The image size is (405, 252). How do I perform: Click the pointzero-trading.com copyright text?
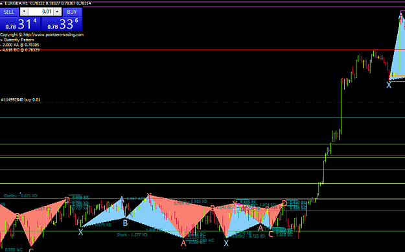pyautogui.click(x=42, y=34)
